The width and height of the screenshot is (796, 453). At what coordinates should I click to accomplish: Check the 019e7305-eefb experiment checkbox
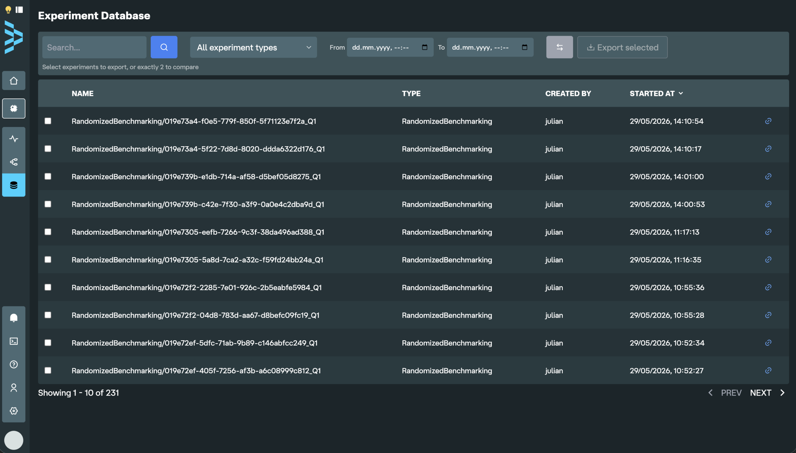[48, 232]
